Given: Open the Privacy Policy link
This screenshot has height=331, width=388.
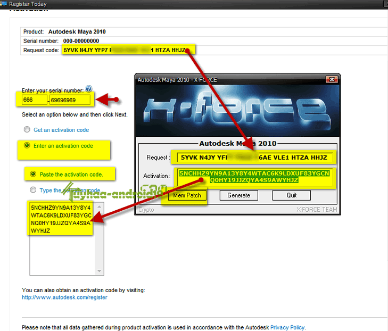Looking at the screenshot, I should click(287, 327).
